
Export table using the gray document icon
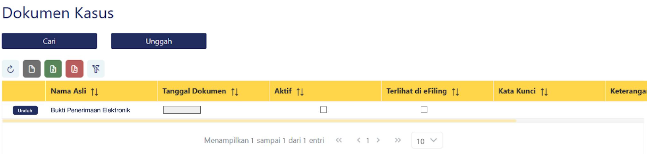tap(32, 69)
